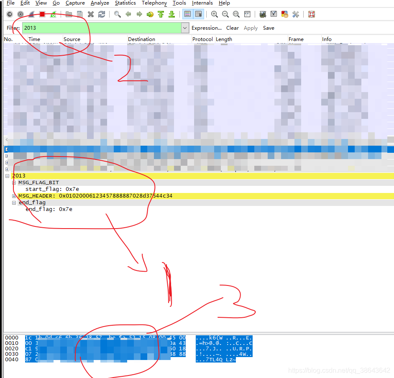This screenshot has height=378, width=394.
Task: Open help lifebuoy icon
Action: [312, 14]
